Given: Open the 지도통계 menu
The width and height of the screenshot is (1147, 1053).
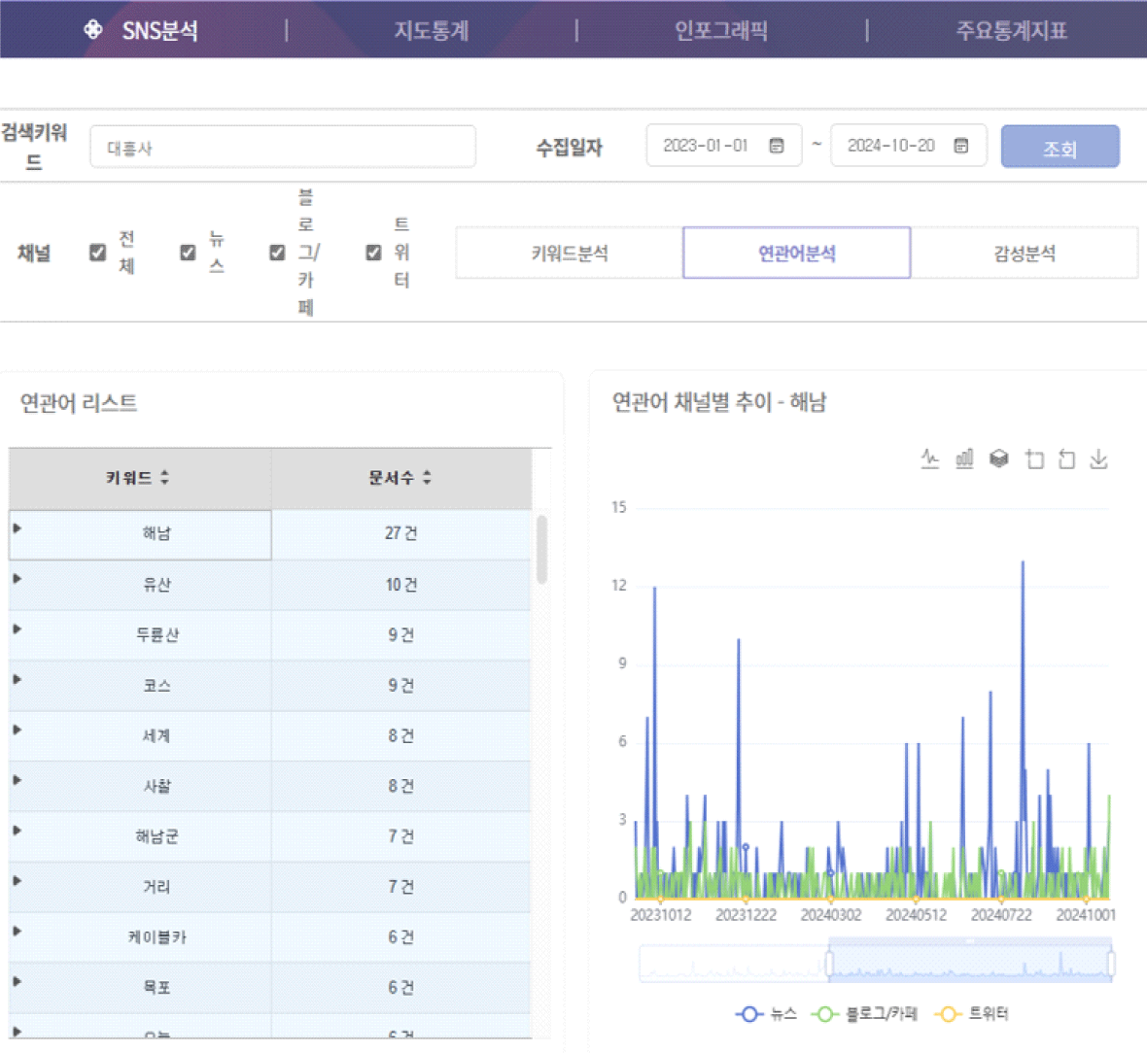Looking at the screenshot, I should (431, 30).
